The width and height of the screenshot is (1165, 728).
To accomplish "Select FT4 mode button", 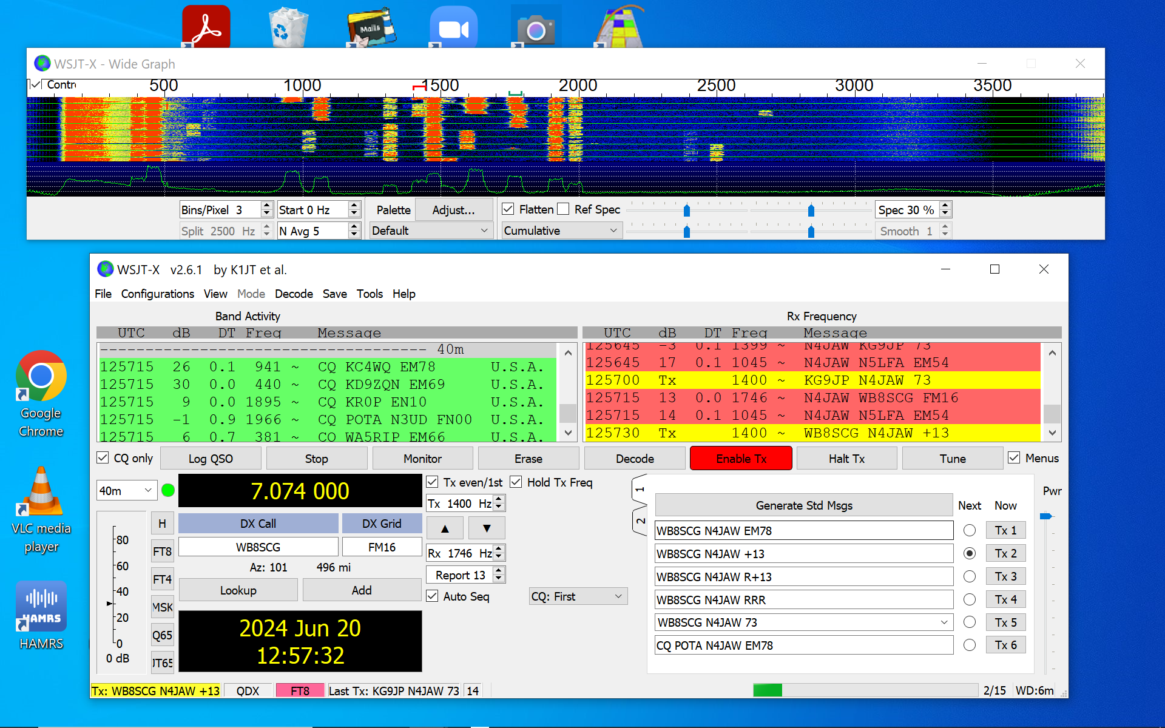I will (x=162, y=579).
